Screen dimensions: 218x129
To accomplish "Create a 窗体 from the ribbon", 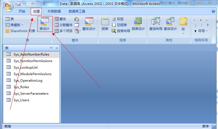I will pos(60,19).
